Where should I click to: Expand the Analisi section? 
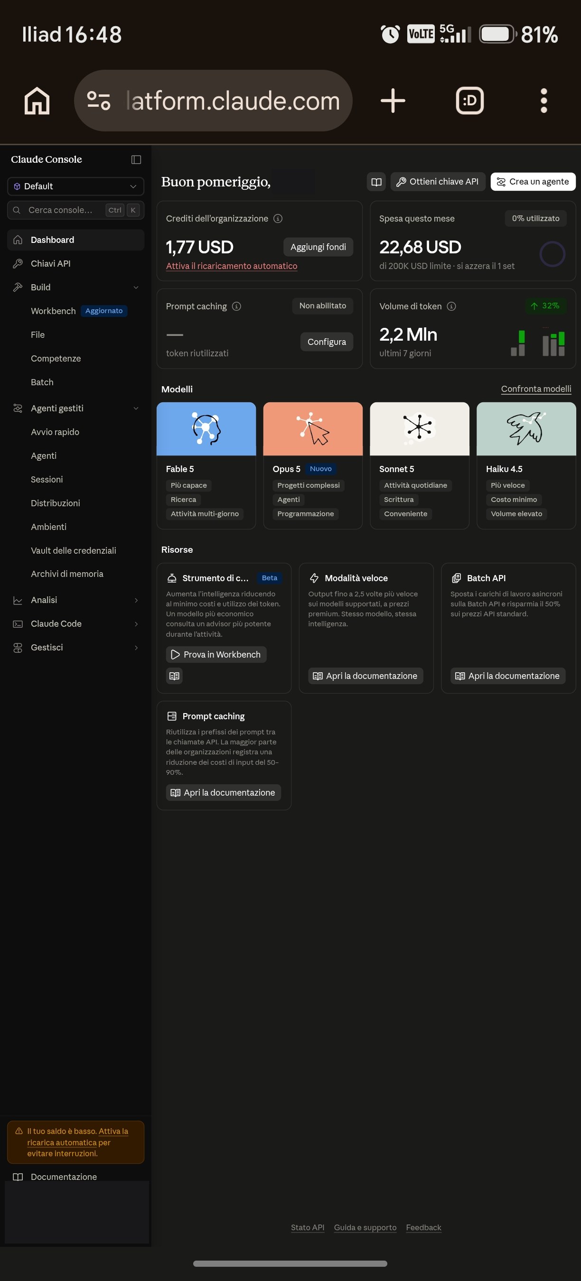tap(75, 601)
